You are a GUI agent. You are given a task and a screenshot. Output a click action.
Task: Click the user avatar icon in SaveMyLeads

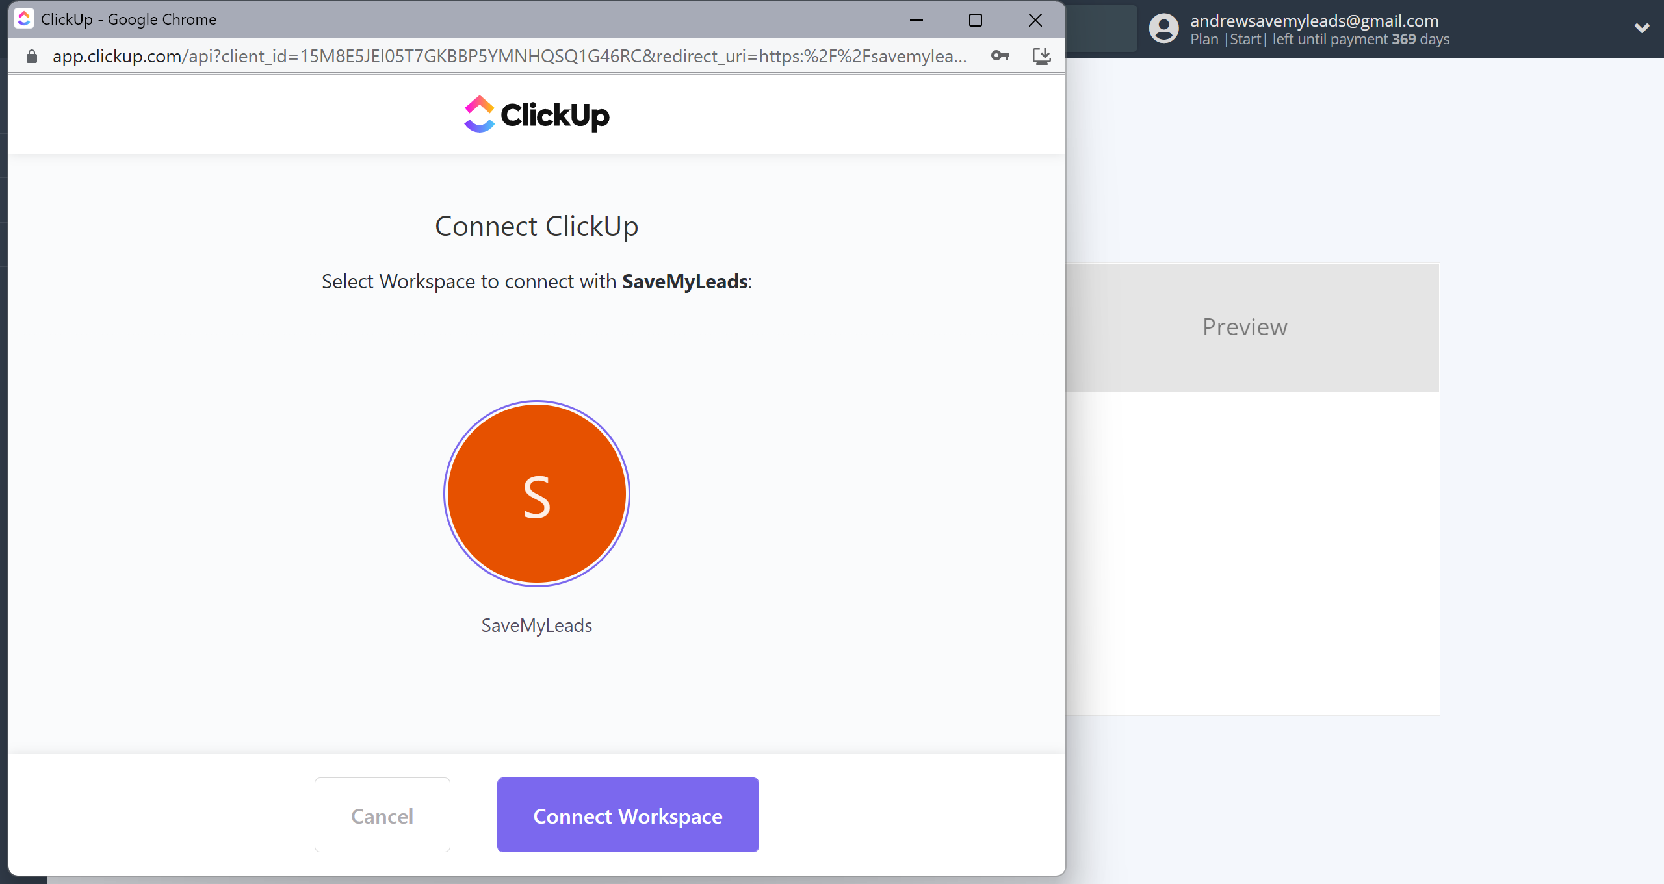tap(1164, 29)
